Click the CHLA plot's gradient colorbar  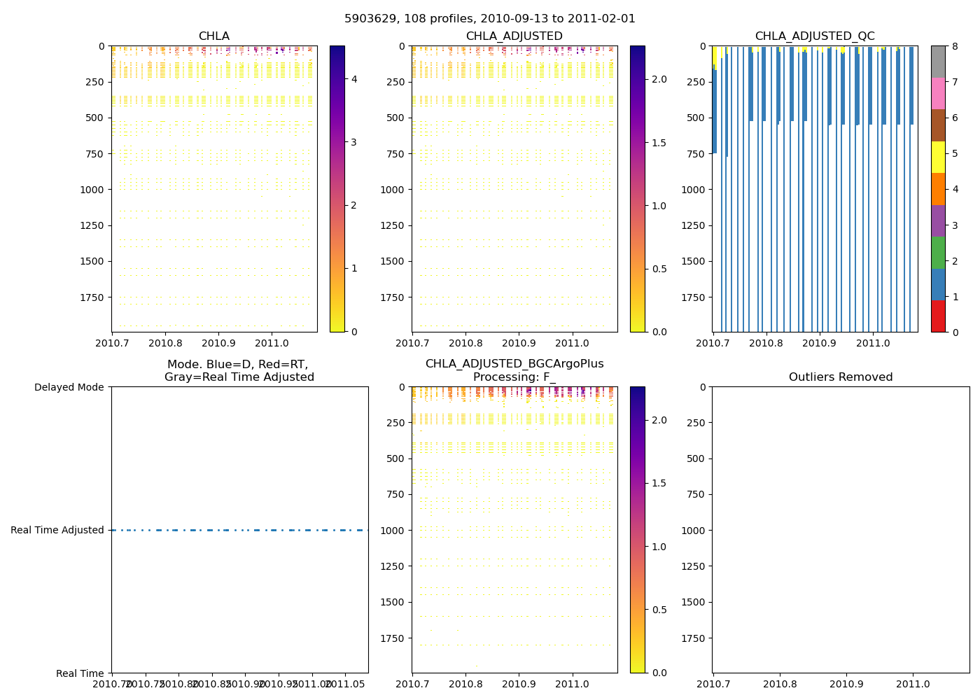pos(337,189)
